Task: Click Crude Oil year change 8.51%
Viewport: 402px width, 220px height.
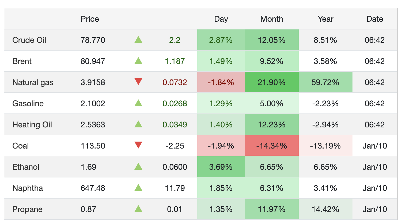Action: pyautogui.click(x=325, y=40)
